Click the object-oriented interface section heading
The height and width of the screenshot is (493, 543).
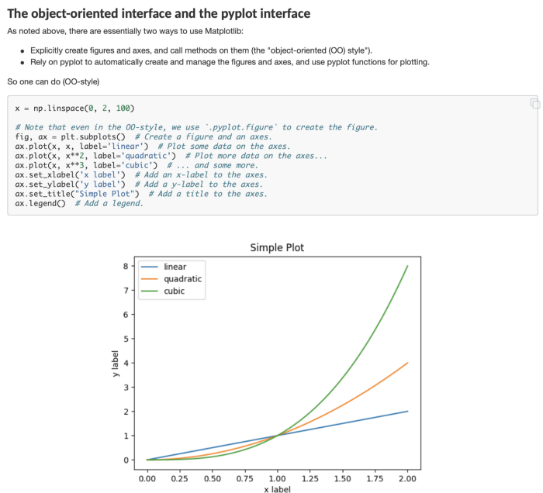click(x=158, y=13)
